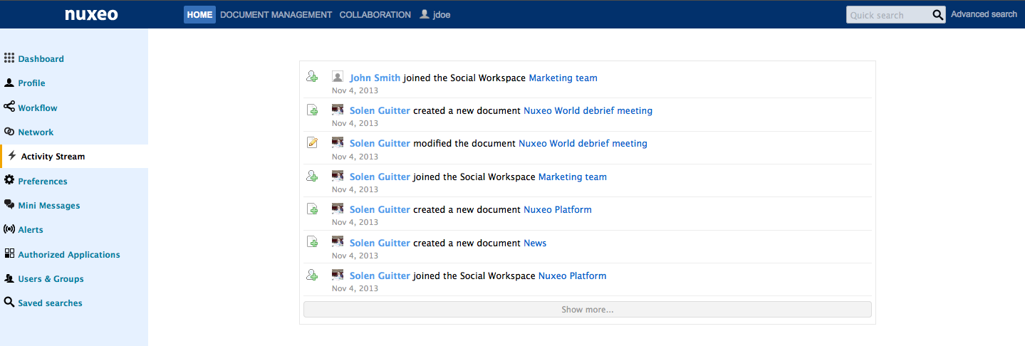Click new-document icon for Nuxeo World debrief creation
Viewport: 1025px width, 346px height.
(312, 110)
